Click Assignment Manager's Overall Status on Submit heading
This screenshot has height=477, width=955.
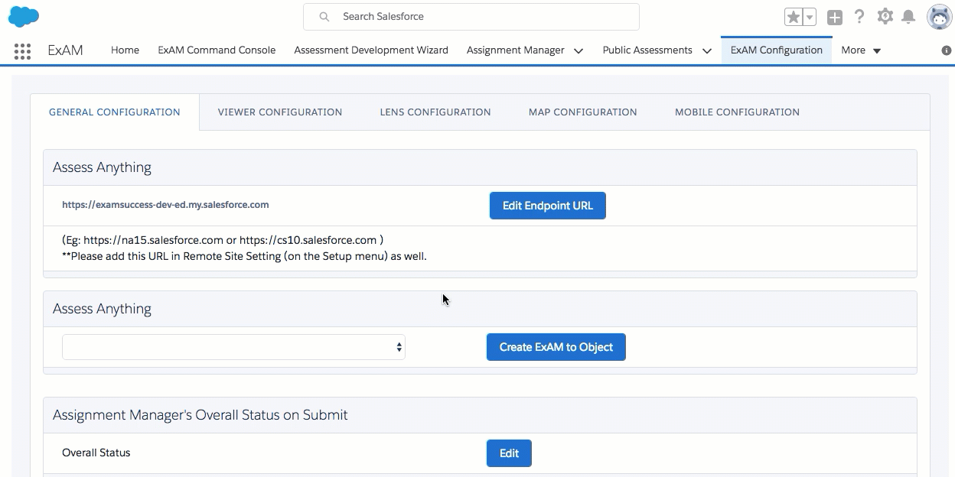point(200,415)
